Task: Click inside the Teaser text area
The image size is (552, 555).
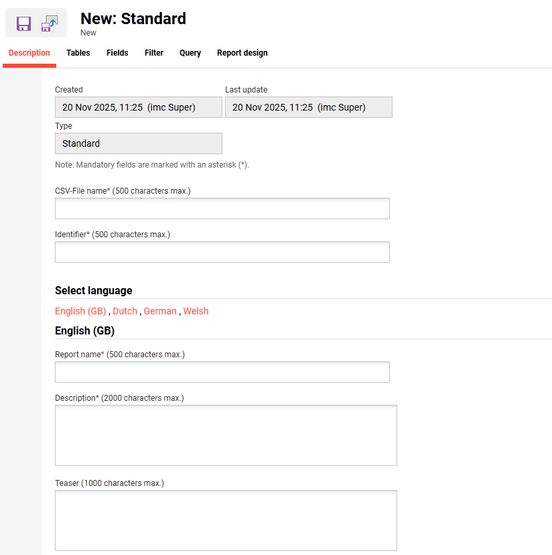Action: click(226, 520)
